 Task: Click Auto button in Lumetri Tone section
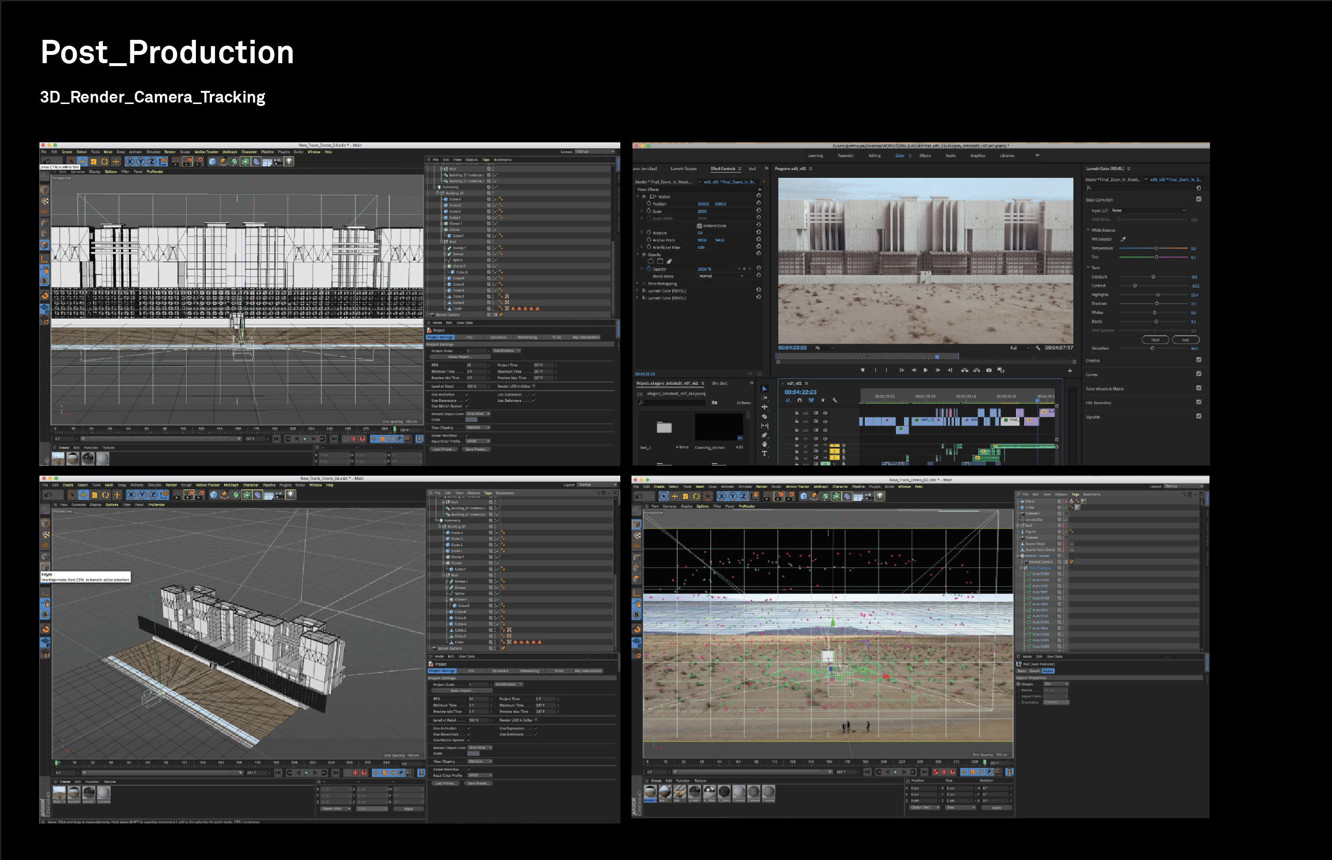click(1186, 340)
